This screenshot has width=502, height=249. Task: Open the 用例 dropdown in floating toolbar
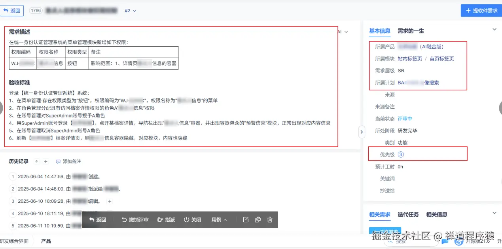pyautogui.click(x=220, y=219)
